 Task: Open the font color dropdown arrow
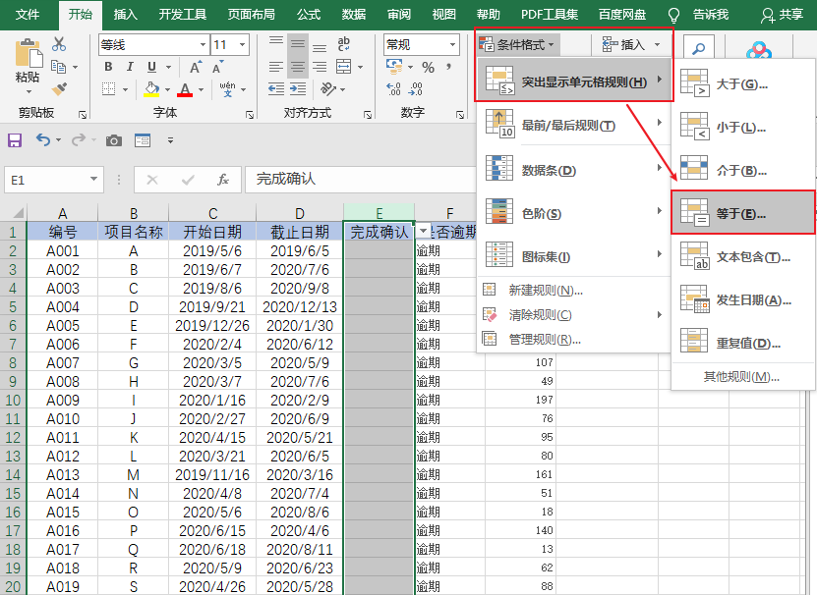pyautogui.click(x=201, y=89)
